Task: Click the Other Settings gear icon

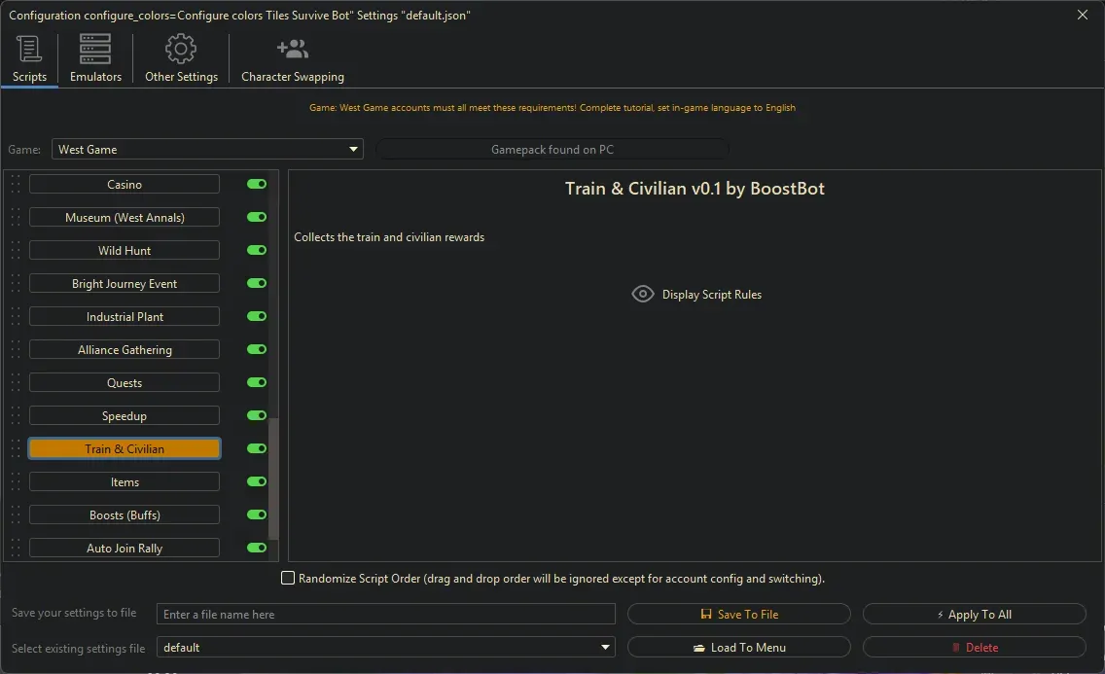Action: [x=181, y=50]
